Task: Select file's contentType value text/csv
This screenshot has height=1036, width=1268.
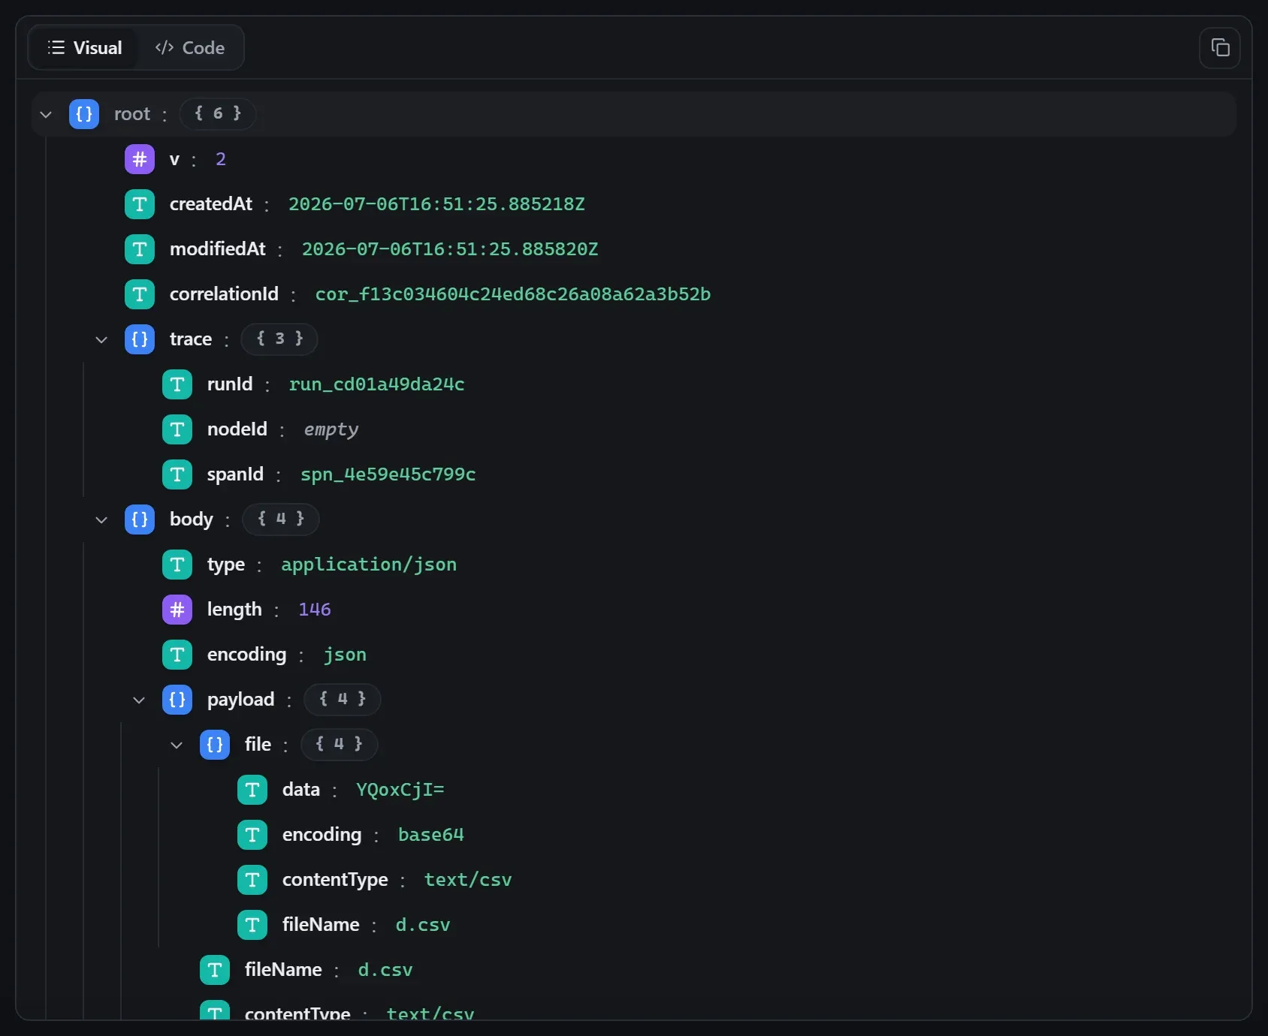Action: click(x=468, y=880)
